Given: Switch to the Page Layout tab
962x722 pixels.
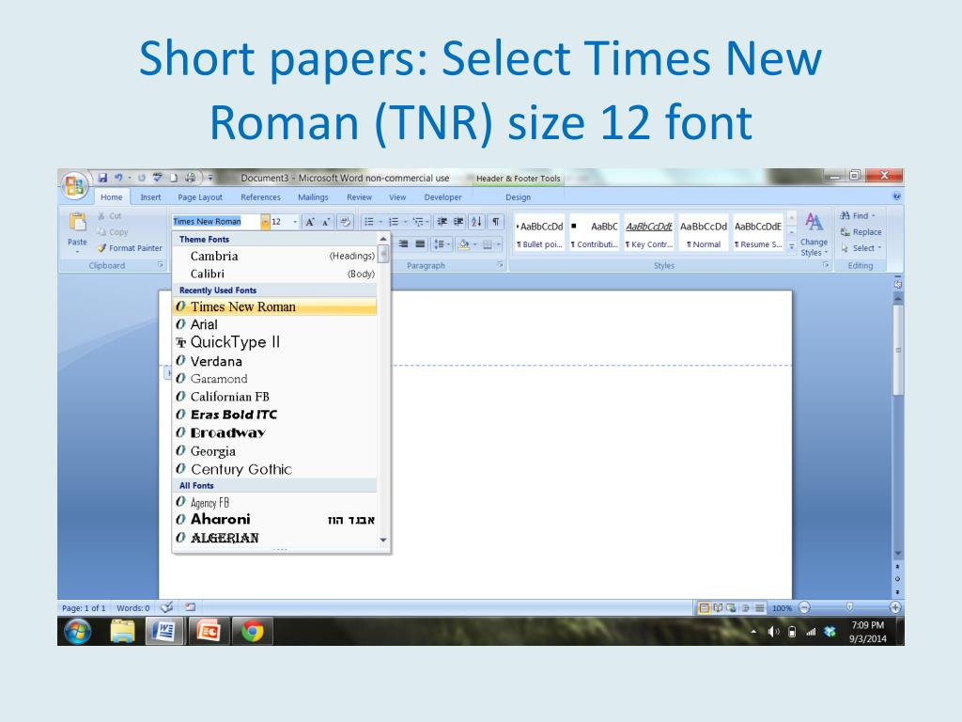Looking at the screenshot, I should coord(200,197).
